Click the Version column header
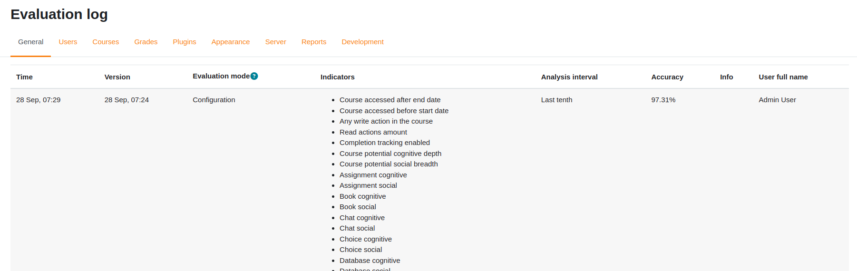Screen dimensions: 857x271 [x=117, y=77]
